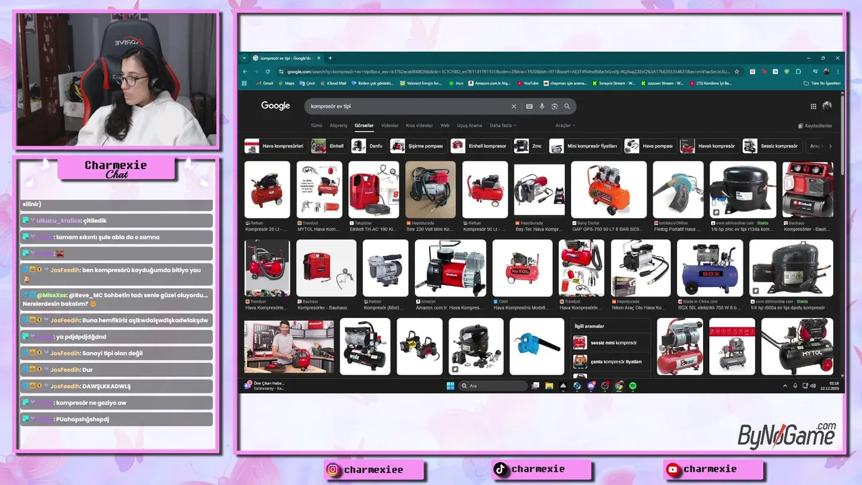Filter by Mini kompresör fiyatları chip
862x485 pixels.
click(x=584, y=146)
